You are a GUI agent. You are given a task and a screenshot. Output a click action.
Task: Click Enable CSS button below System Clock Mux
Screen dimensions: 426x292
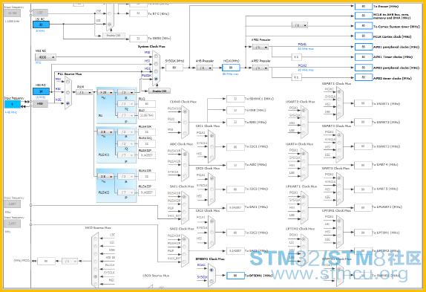pyautogui.click(x=160, y=91)
